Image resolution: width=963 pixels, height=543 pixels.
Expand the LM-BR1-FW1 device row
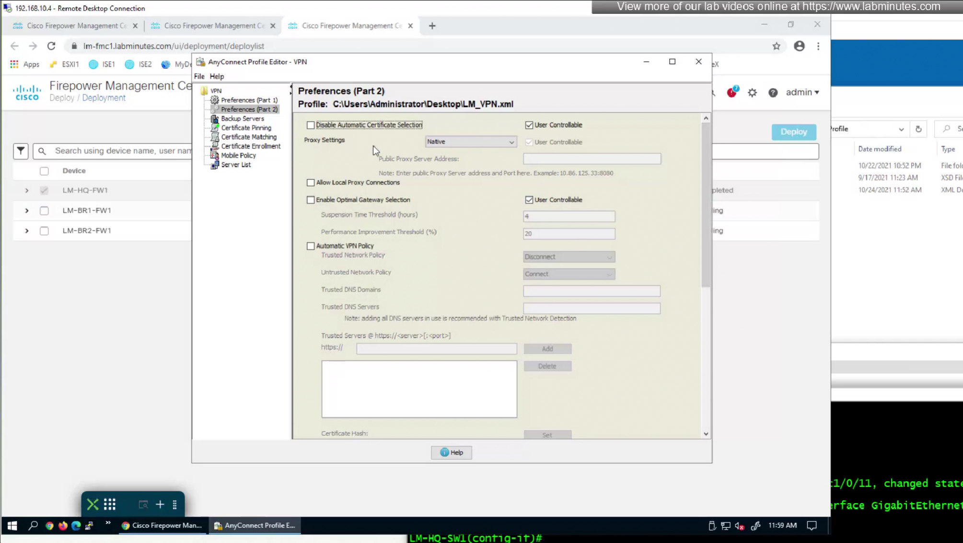[27, 210]
